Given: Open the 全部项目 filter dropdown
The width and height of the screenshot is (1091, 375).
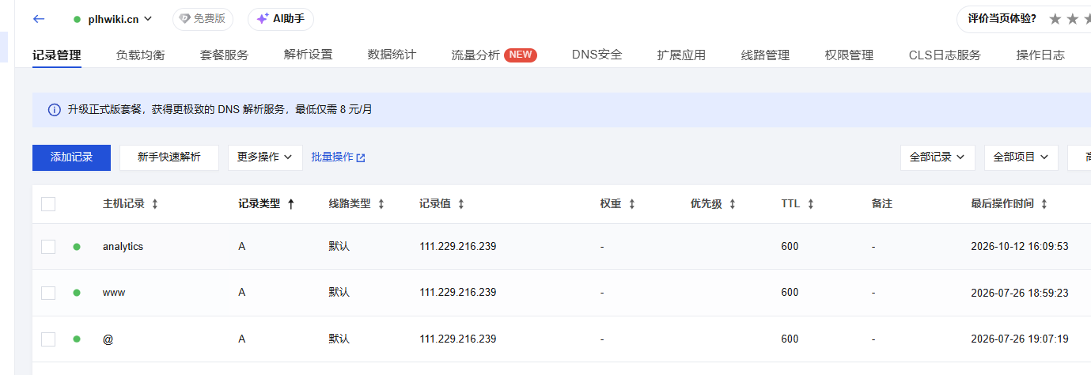Looking at the screenshot, I should (x=1021, y=157).
